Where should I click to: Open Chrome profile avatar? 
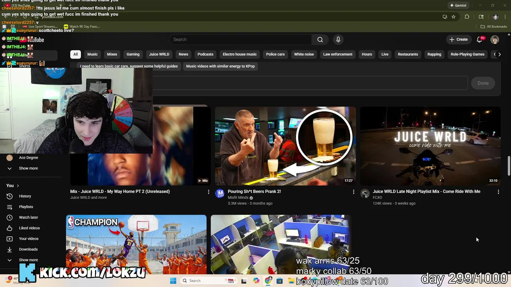click(x=495, y=17)
